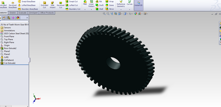Select the Hole Wizard tool
Image resolution: width=221 pixels, height=107 pixels.
click(52, 5)
